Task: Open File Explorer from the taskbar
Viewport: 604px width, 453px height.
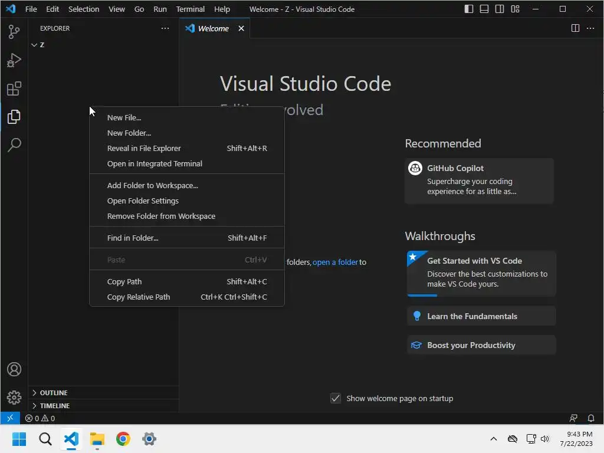Action: click(x=97, y=439)
